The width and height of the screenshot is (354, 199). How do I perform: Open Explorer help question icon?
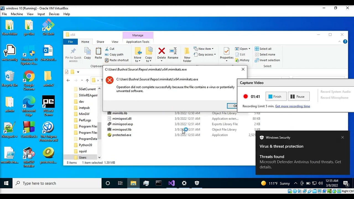tap(345, 42)
